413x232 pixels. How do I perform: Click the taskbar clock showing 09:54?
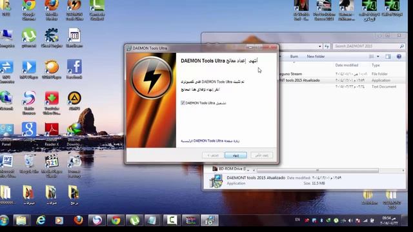point(388,220)
